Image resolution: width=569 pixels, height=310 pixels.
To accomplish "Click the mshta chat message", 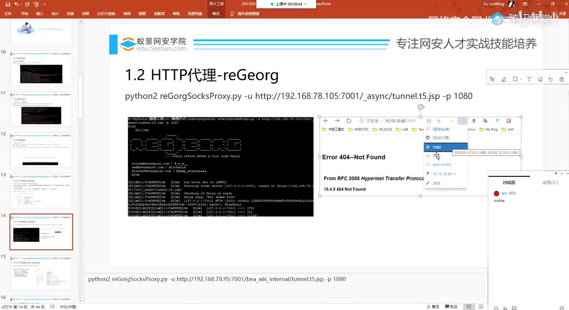I will [499, 201].
